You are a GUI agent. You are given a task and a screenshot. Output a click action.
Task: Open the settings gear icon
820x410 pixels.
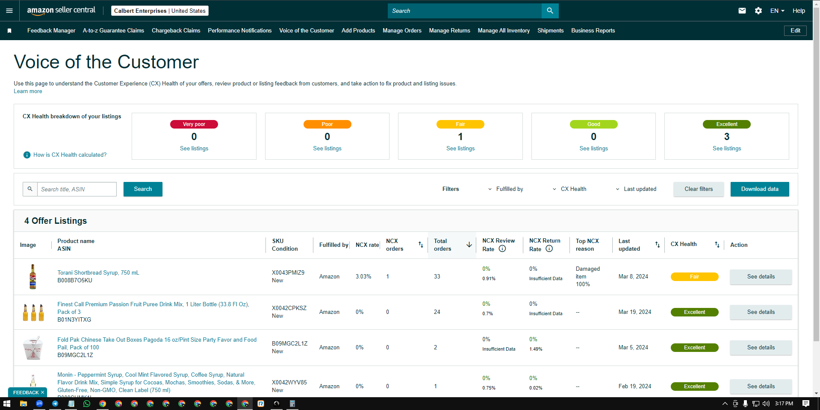758,11
